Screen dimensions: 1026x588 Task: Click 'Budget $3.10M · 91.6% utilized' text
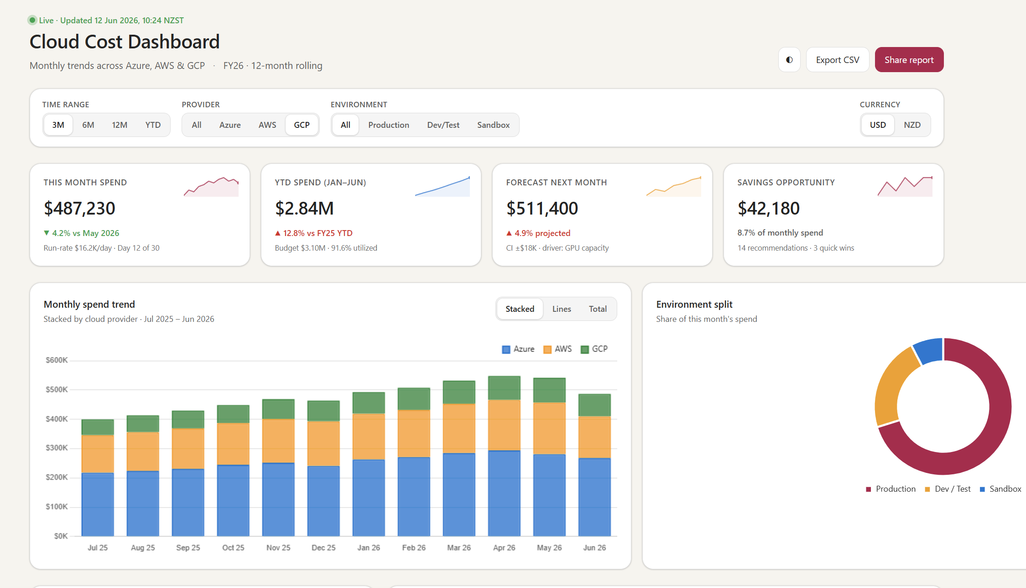click(326, 248)
